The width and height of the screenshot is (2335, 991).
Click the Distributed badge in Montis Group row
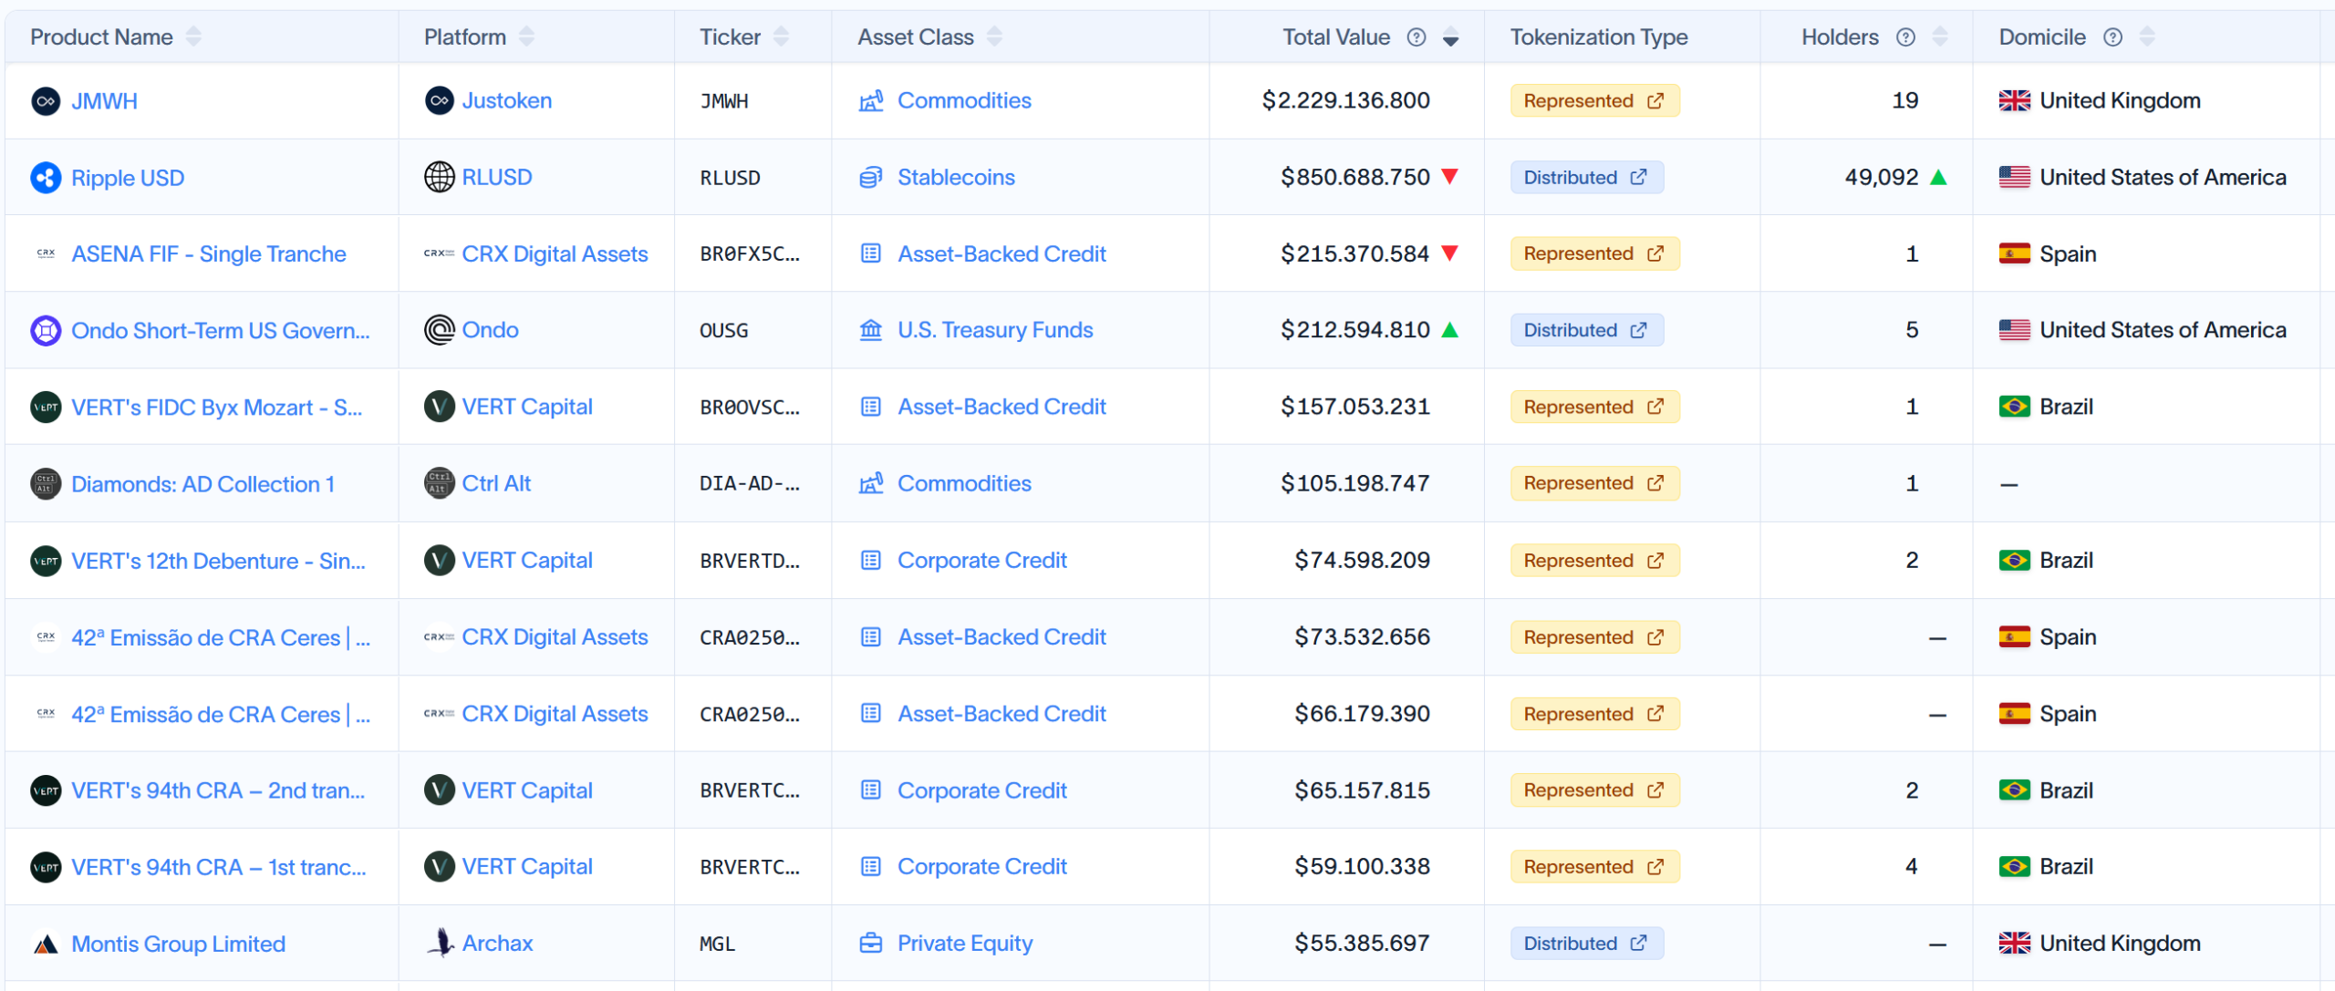(x=1586, y=943)
